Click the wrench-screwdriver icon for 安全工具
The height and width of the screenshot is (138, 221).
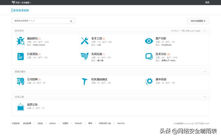[85, 41]
